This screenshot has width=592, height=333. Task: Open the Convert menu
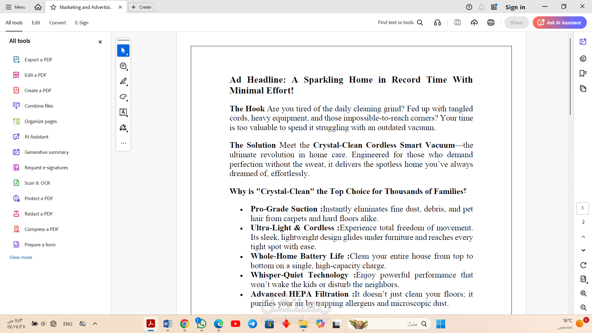coord(57,23)
